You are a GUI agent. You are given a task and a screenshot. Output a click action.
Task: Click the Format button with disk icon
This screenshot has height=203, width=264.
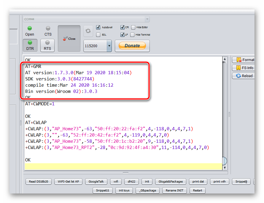[243, 60]
